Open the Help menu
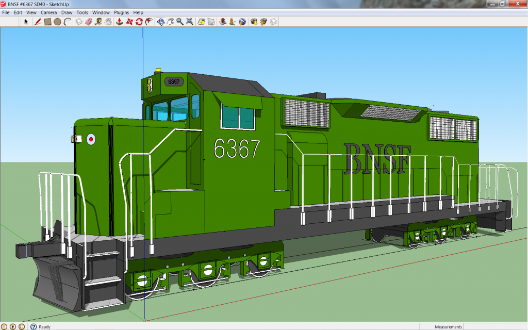 click(x=138, y=12)
